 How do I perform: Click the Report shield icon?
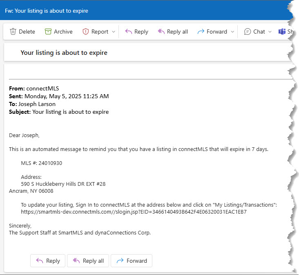coord(86,32)
